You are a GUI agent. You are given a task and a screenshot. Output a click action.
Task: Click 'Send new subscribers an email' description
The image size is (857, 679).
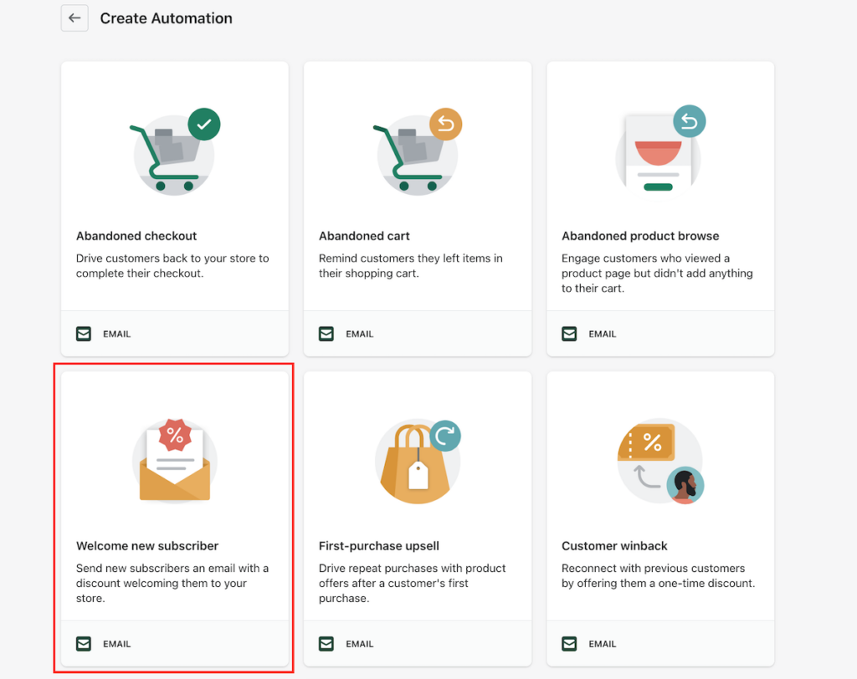coord(172,583)
